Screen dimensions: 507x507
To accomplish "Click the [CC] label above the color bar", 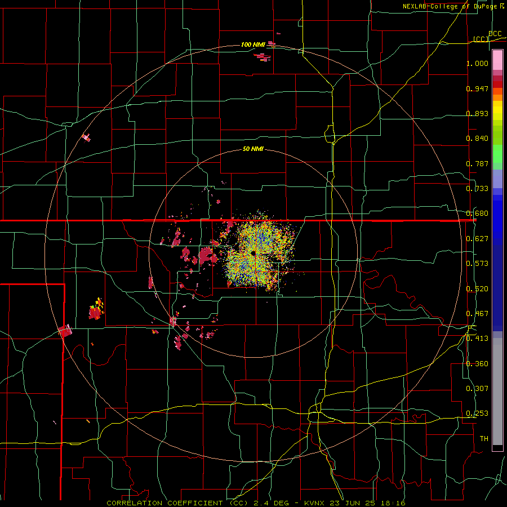I will pos(481,39).
